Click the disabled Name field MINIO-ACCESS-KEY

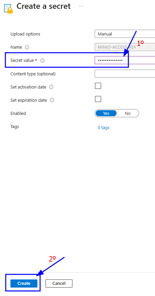[125, 47]
